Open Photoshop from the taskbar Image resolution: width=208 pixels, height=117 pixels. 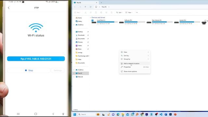[170, 114]
